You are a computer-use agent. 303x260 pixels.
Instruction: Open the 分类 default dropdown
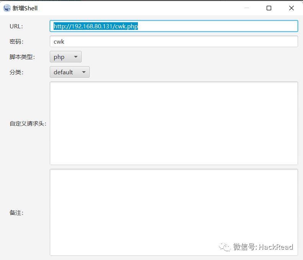[x=70, y=72]
